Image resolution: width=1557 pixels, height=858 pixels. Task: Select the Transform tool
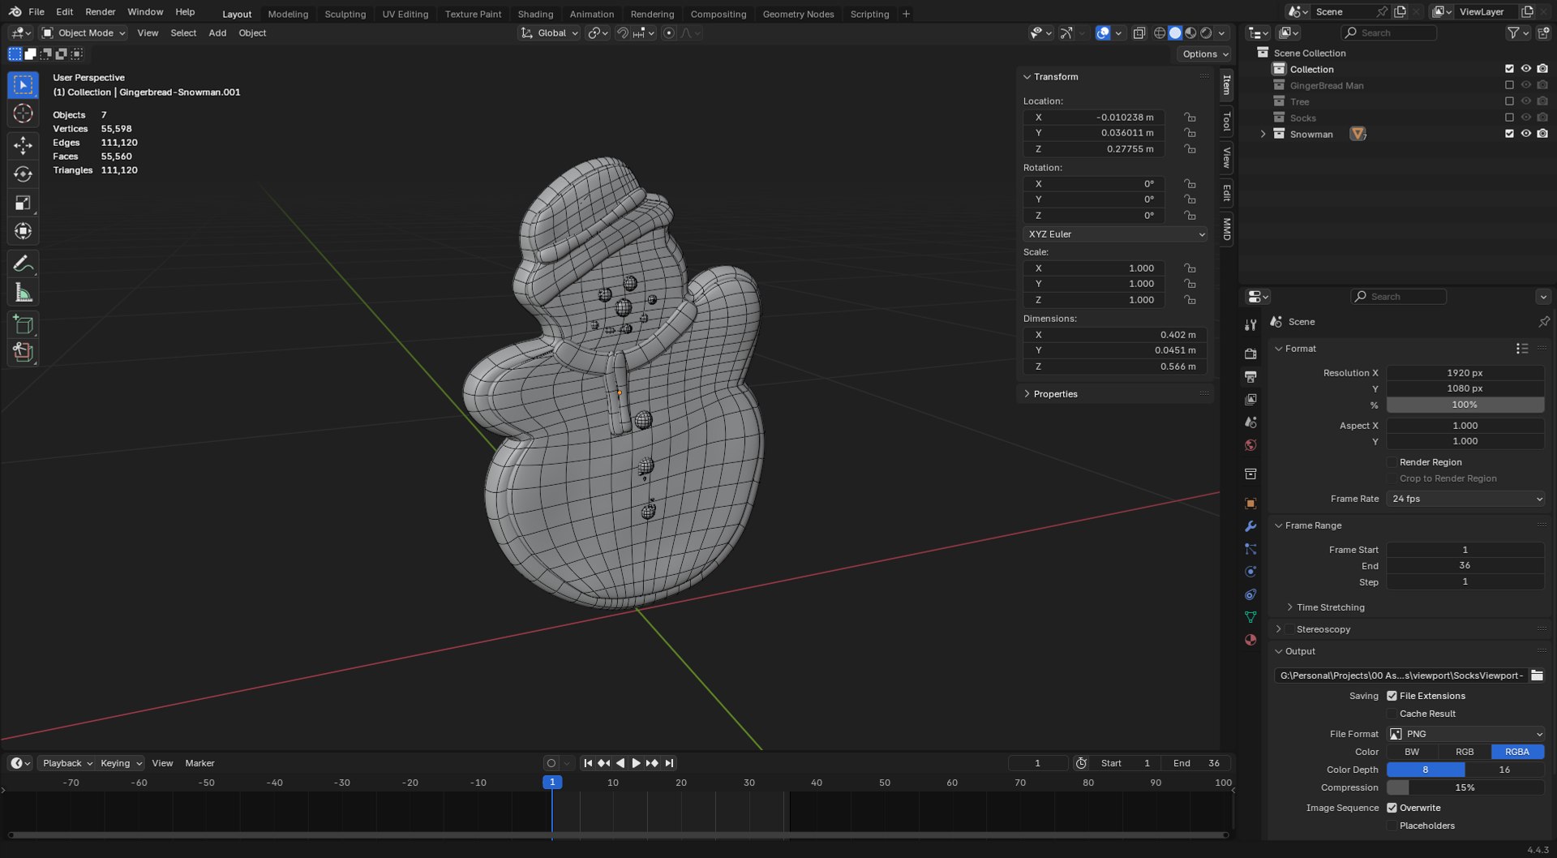point(23,231)
